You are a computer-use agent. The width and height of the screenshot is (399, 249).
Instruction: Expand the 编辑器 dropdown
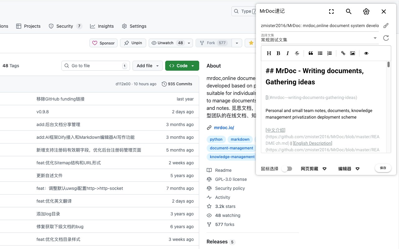(x=349, y=169)
